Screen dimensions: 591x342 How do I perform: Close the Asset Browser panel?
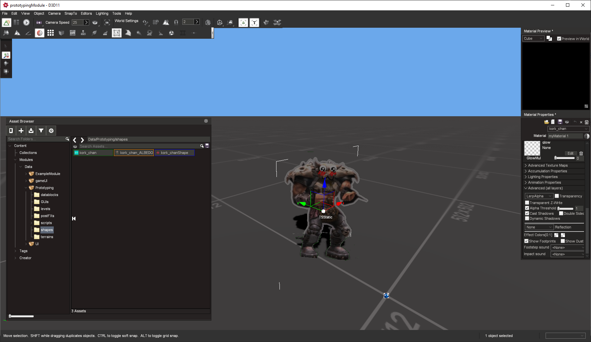click(x=206, y=121)
